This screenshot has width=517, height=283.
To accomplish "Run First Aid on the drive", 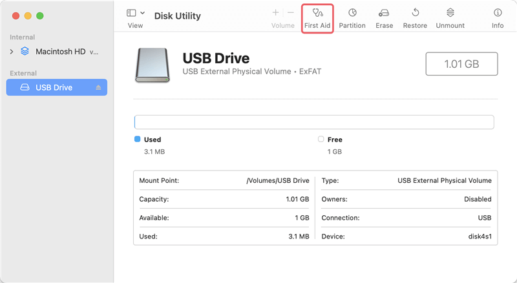I will pyautogui.click(x=317, y=18).
